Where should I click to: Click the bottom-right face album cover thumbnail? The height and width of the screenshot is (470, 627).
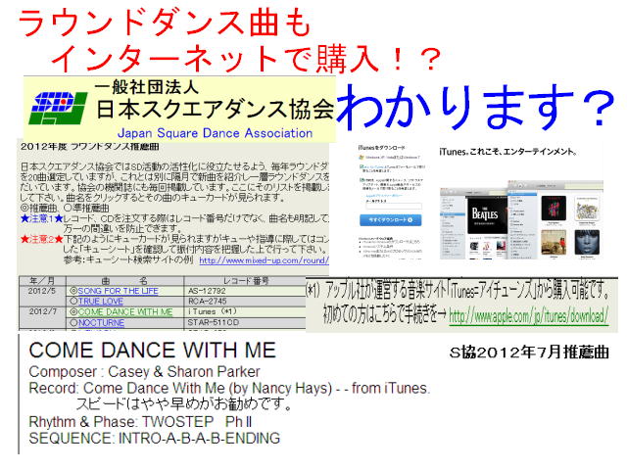click(587, 242)
